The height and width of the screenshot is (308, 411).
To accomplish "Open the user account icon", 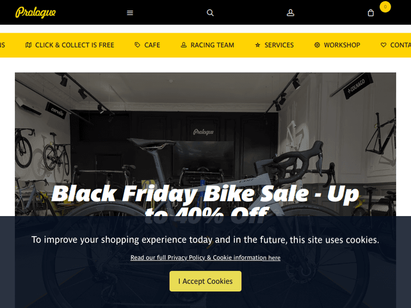I will click(x=290, y=13).
